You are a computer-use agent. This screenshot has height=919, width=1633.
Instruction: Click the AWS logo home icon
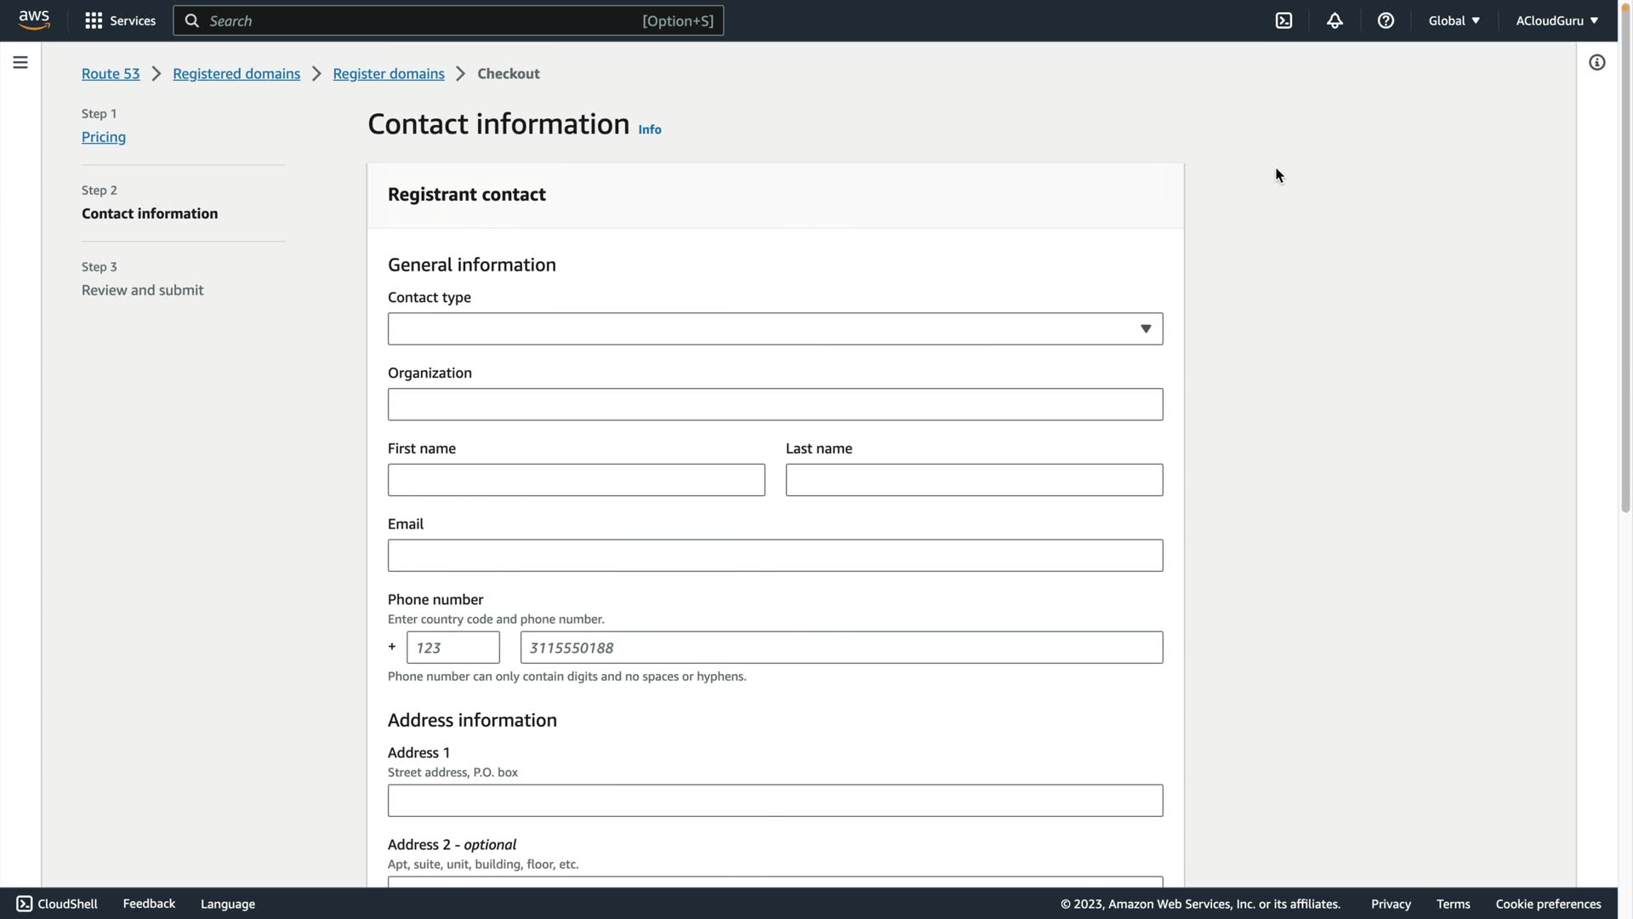click(x=34, y=20)
